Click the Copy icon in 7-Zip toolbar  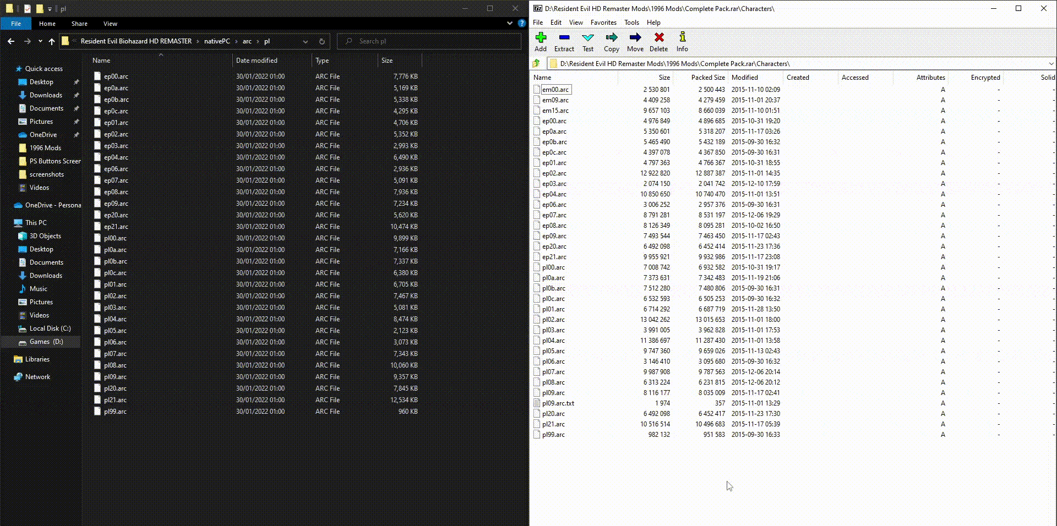pyautogui.click(x=611, y=42)
